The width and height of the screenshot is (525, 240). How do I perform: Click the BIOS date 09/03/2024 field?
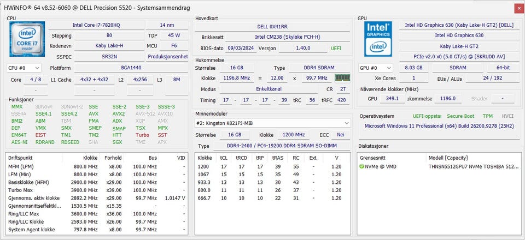241,48
